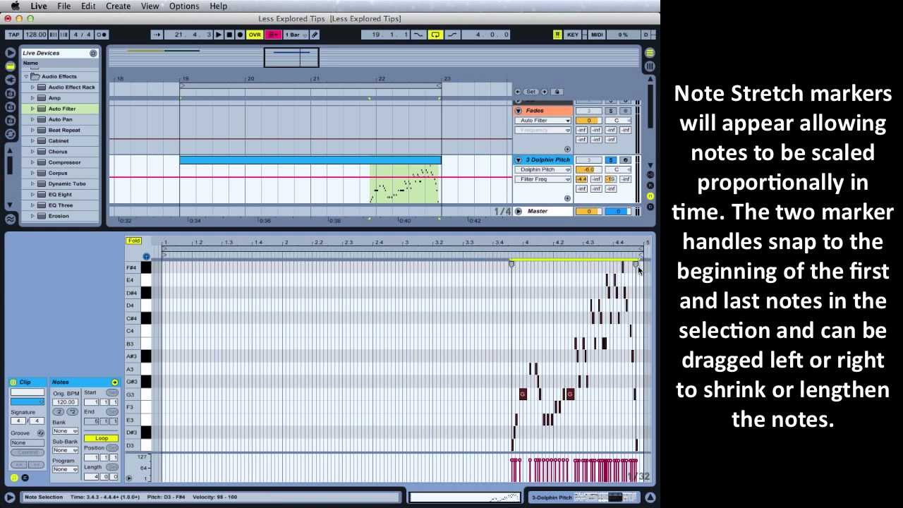Enable MIDI map mode
Image resolution: width=903 pixels, height=508 pixels.
click(597, 35)
